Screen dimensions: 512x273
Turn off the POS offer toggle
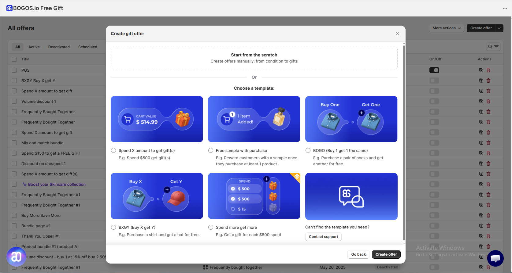click(434, 70)
